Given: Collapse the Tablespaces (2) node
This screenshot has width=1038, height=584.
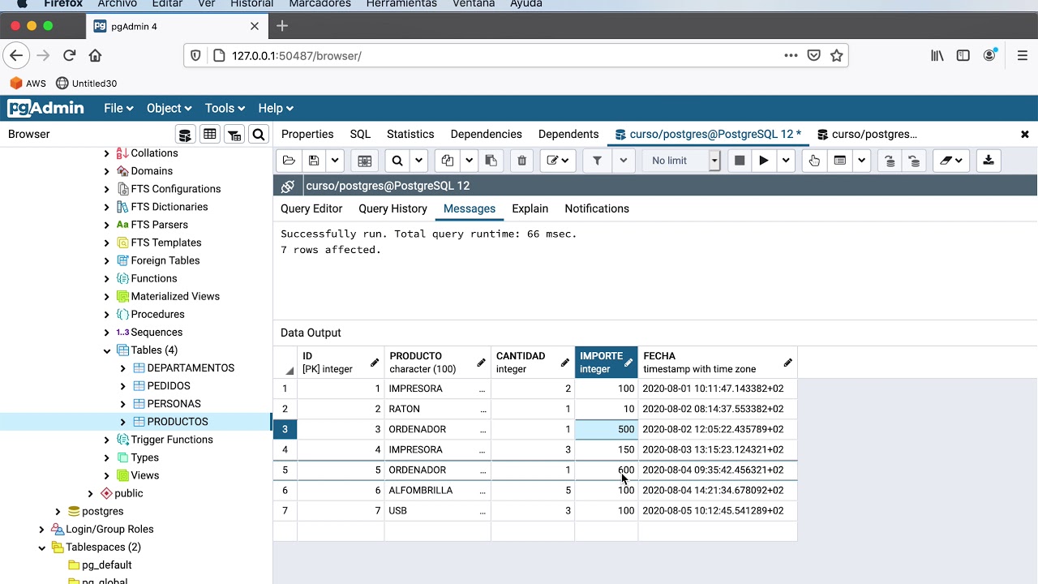Looking at the screenshot, I should [x=42, y=547].
